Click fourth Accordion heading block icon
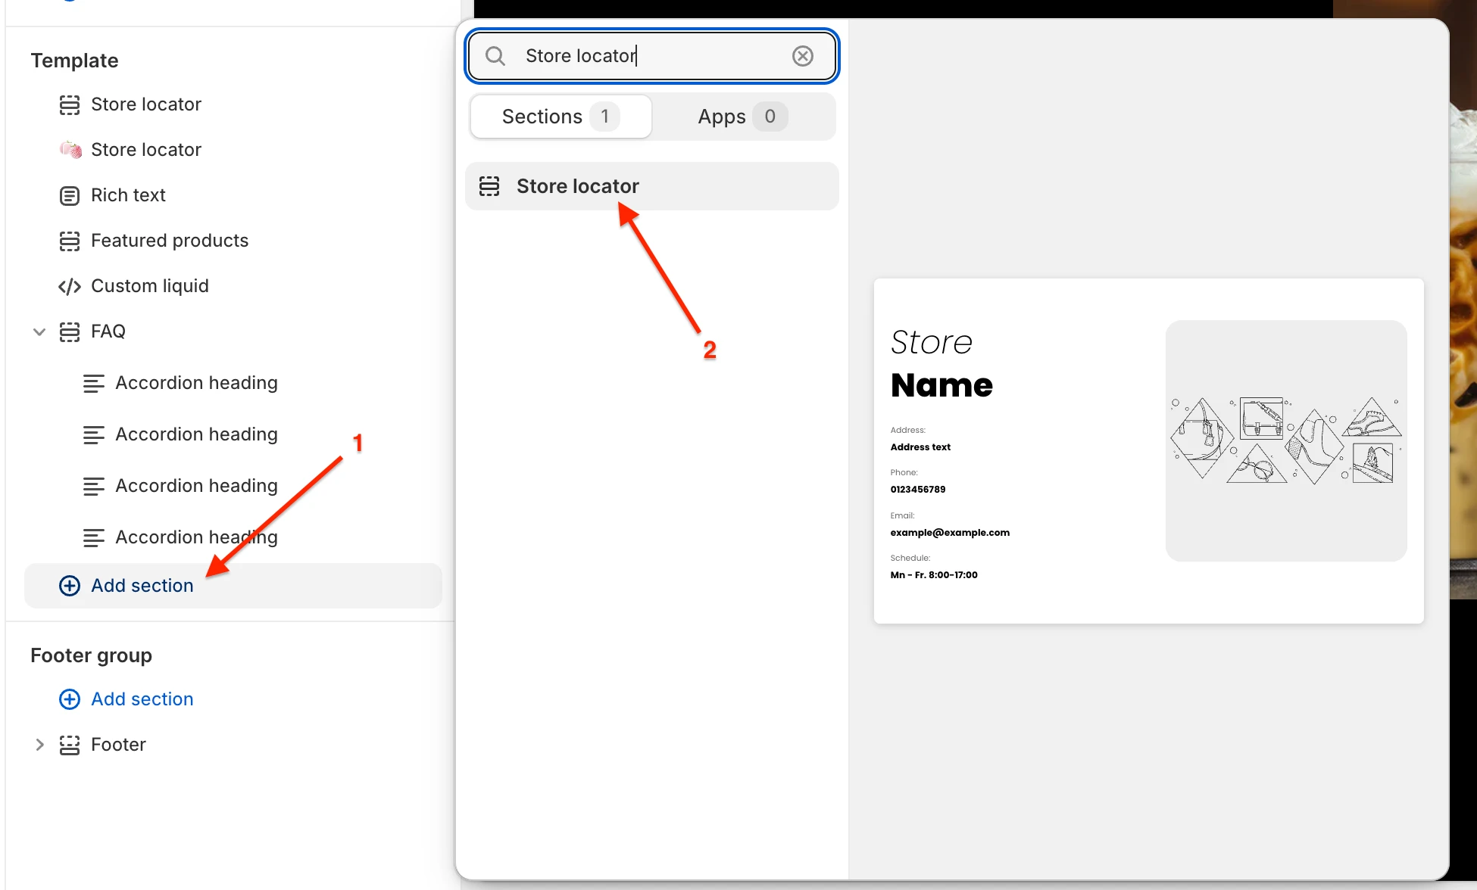Viewport: 1477px width, 890px height. [94, 537]
